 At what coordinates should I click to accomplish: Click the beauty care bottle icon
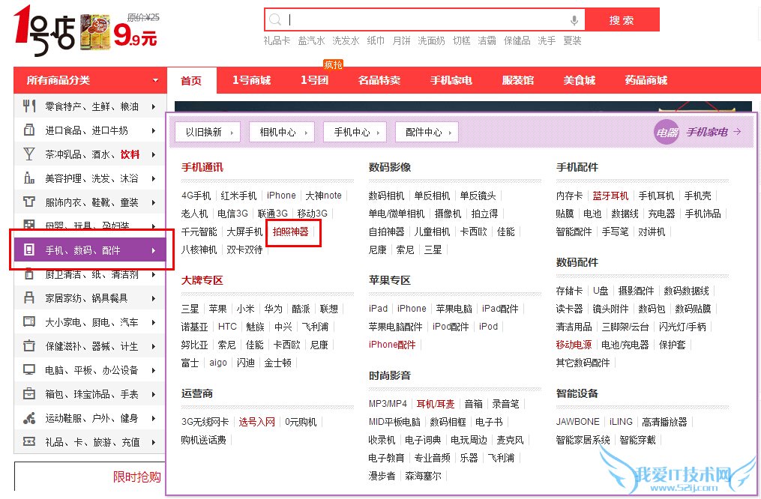point(29,178)
